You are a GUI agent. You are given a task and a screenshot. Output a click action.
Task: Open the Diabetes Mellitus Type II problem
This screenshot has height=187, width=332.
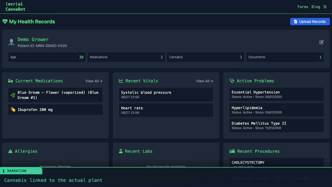tap(276, 125)
